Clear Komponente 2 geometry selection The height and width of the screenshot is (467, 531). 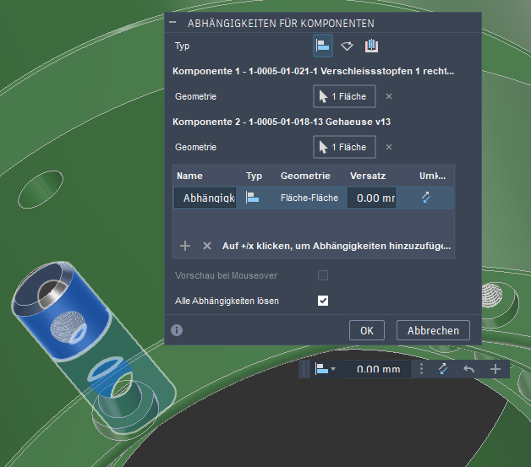pyautogui.click(x=389, y=147)
